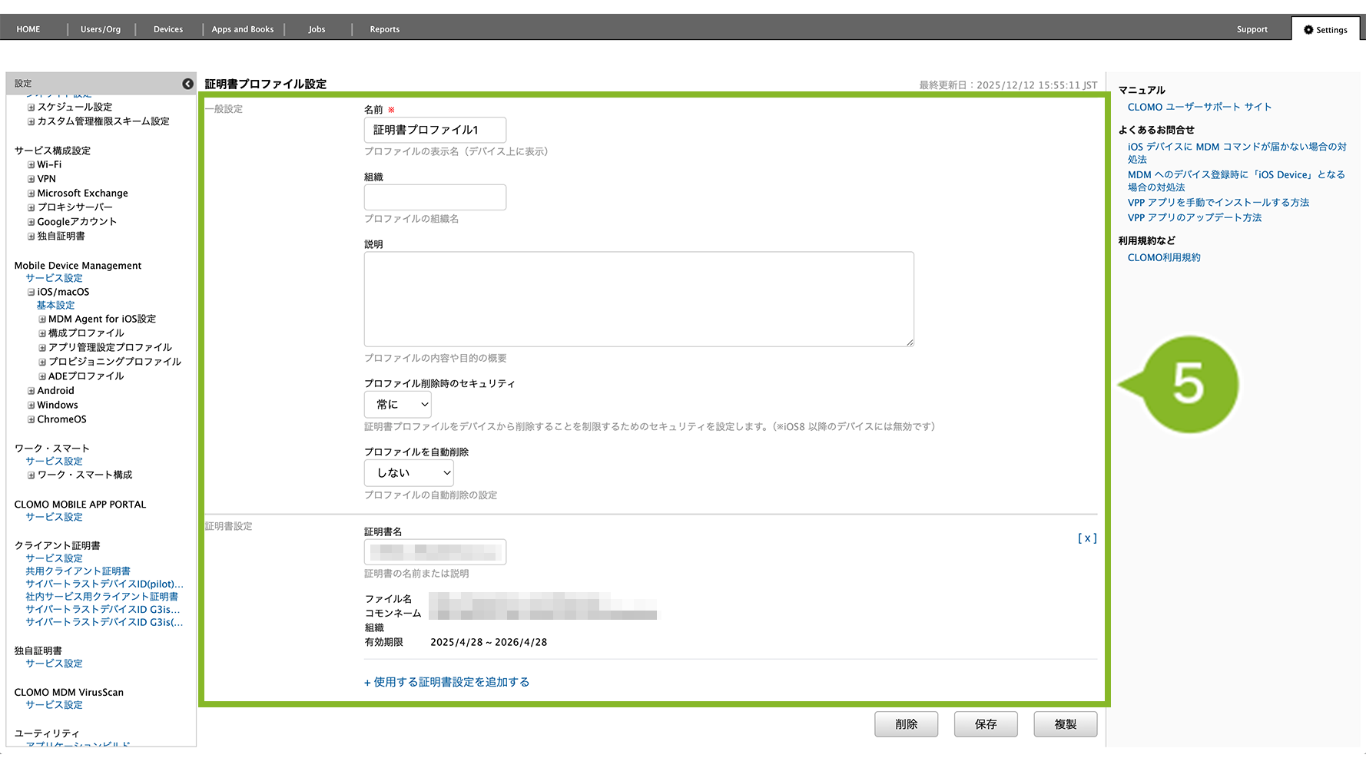
Task: Expand the Android tree node
Action: (x=31, y=391)
